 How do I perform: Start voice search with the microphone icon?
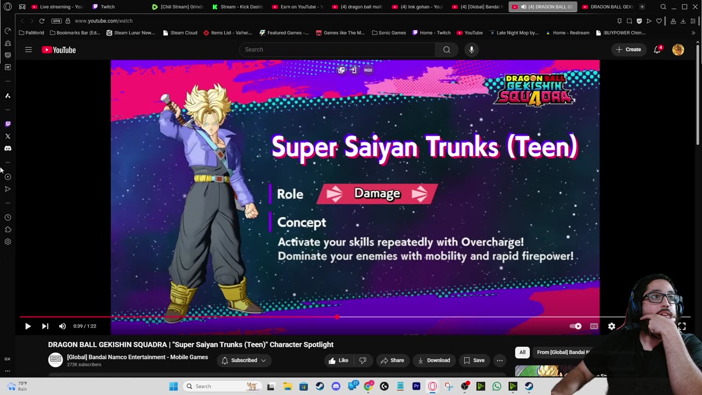tap(471, 49)
